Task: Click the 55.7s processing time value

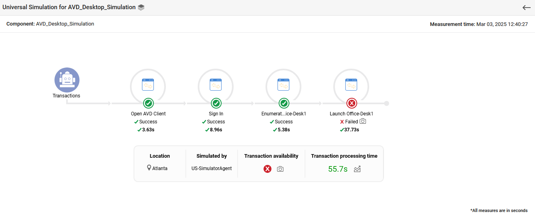Action: point(338,169)
